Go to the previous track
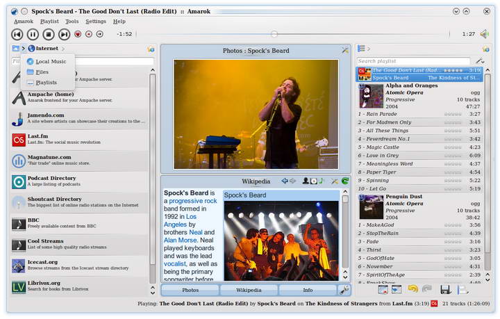Image resolution: width=500 pixels, height=319 pixels. [17, 34]
